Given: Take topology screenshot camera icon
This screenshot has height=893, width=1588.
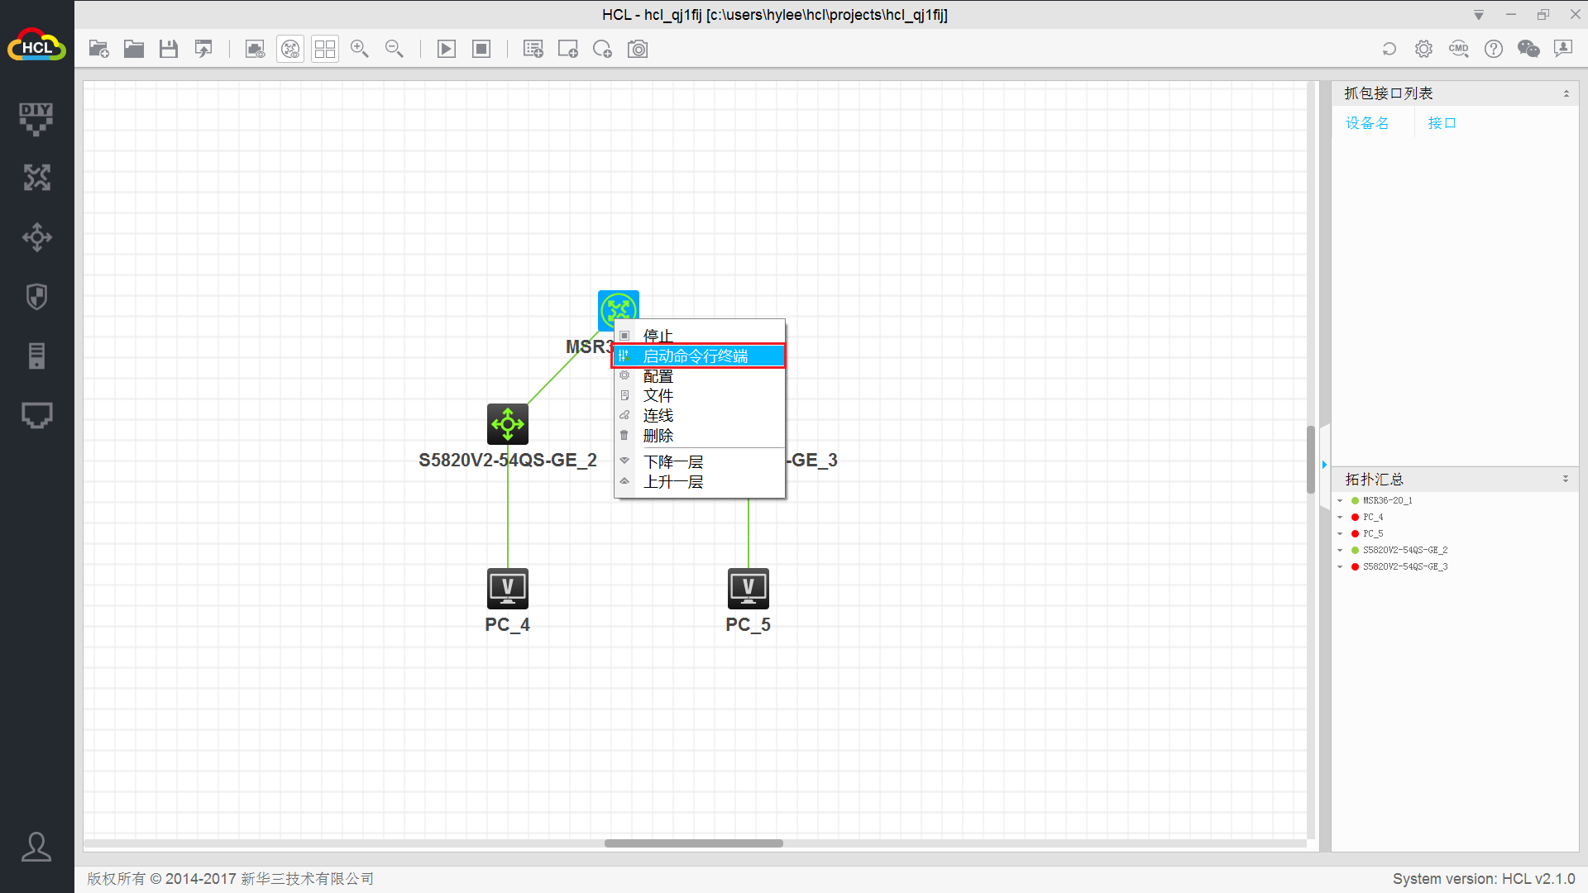Looking at the screenshot, I should tap(638, 49).
